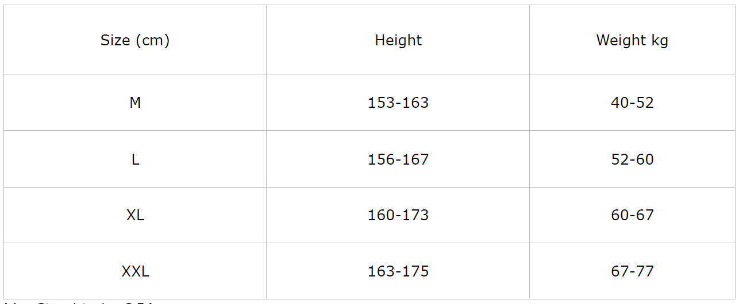Click the 160-173 height range cell
Screen dimensions: 739x304
pyautogui.click(x=398, y=215)
